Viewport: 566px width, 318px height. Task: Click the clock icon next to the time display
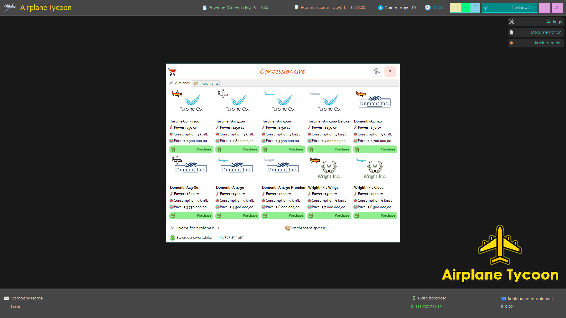tap(427, 8)
